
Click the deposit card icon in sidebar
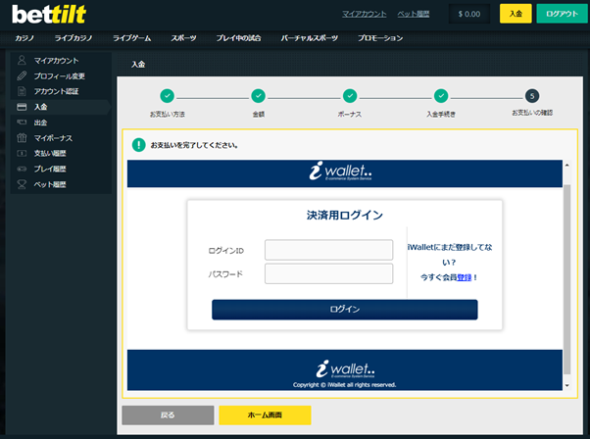point(22,107)
